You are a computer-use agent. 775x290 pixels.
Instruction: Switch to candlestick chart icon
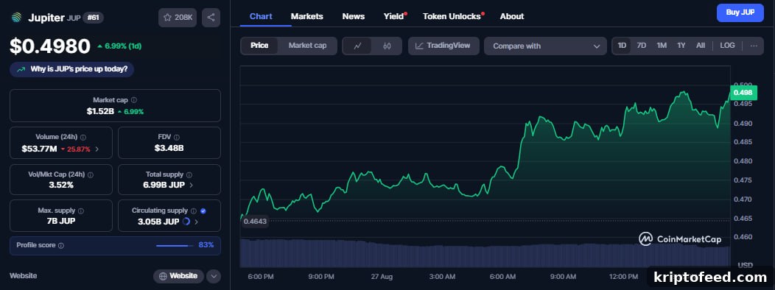coord(387,46)
